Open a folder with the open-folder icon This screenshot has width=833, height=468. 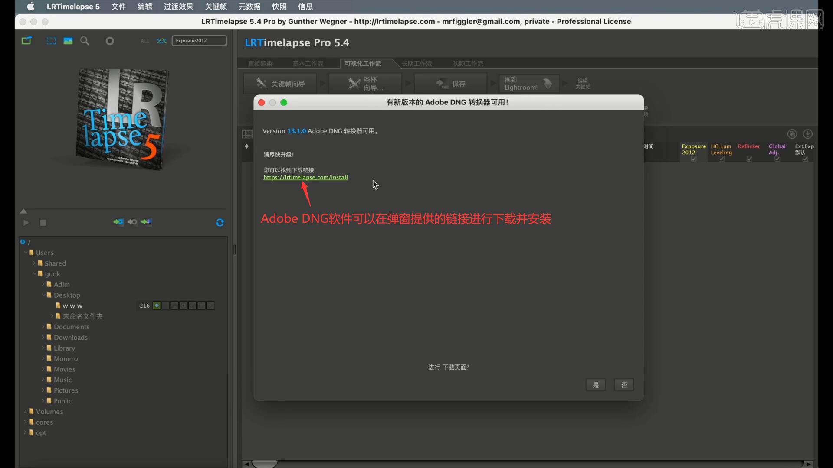click(x=26, y=40)
